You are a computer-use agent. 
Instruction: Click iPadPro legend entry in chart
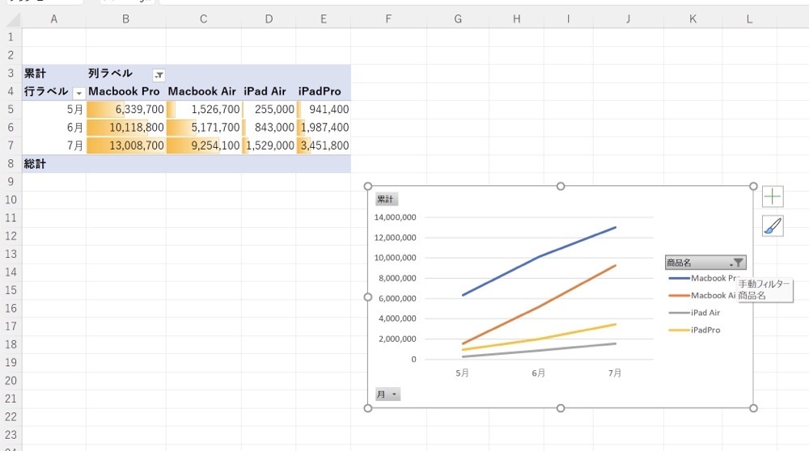click(694, 330)
